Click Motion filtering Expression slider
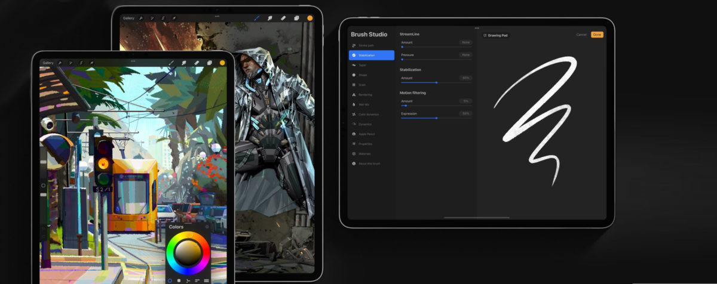Screen dimensions: 717x284 click(436, 118)
